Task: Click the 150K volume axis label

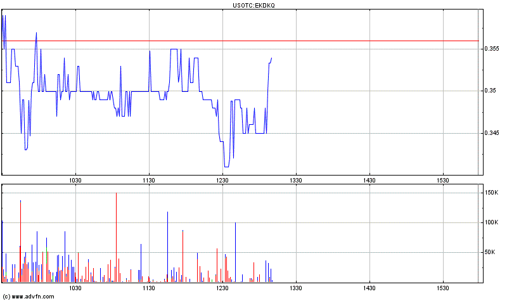Action: 492,193
